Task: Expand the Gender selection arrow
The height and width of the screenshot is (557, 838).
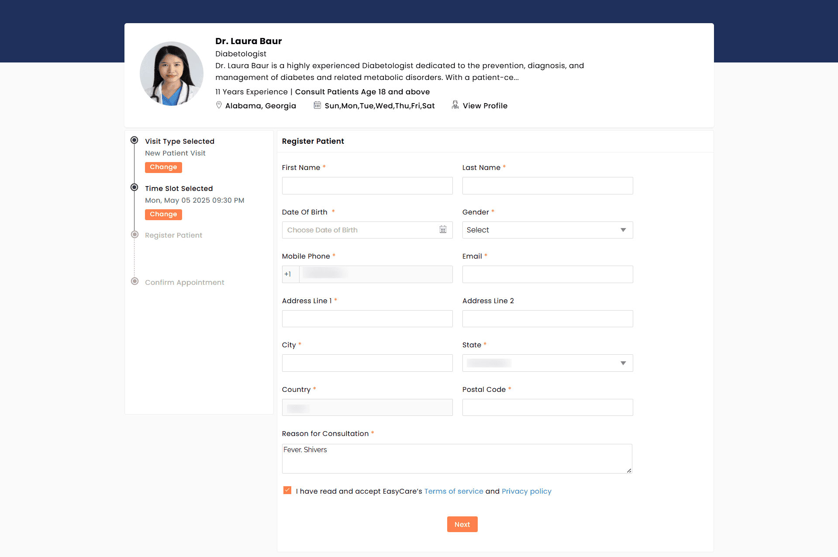Action: (x=623, y=230)
